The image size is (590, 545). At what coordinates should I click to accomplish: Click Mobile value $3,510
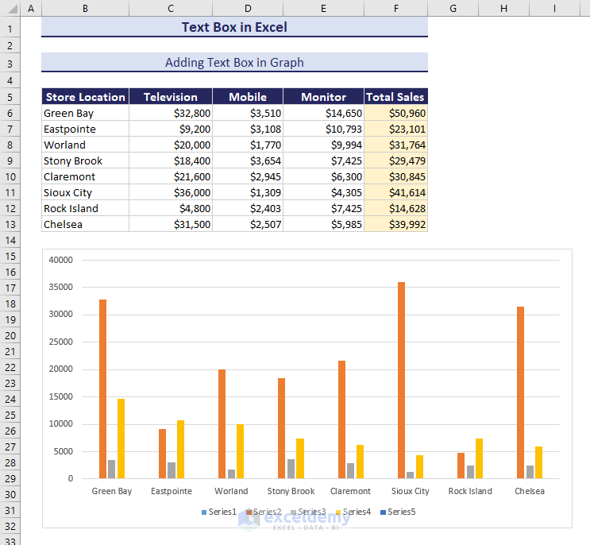point(248,113)
